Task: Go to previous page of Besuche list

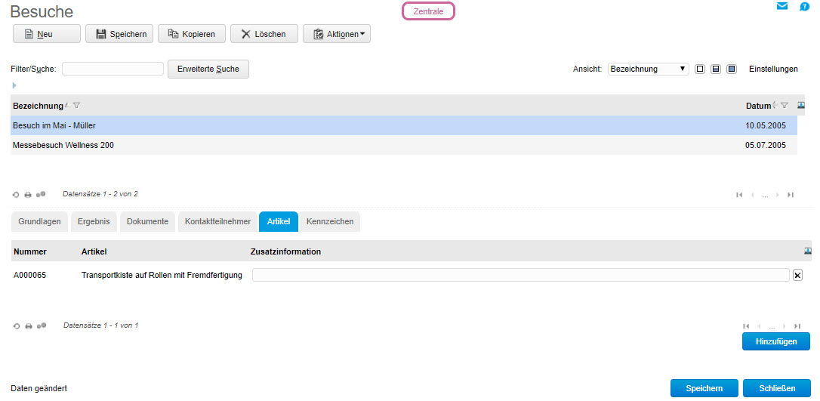Action: pos(753,195)
